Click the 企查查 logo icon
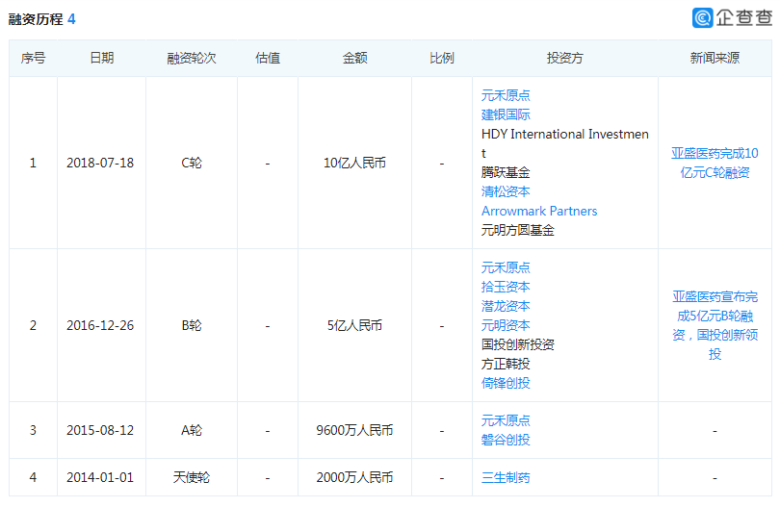The image size is (780, 507). (x=702, y=18)
